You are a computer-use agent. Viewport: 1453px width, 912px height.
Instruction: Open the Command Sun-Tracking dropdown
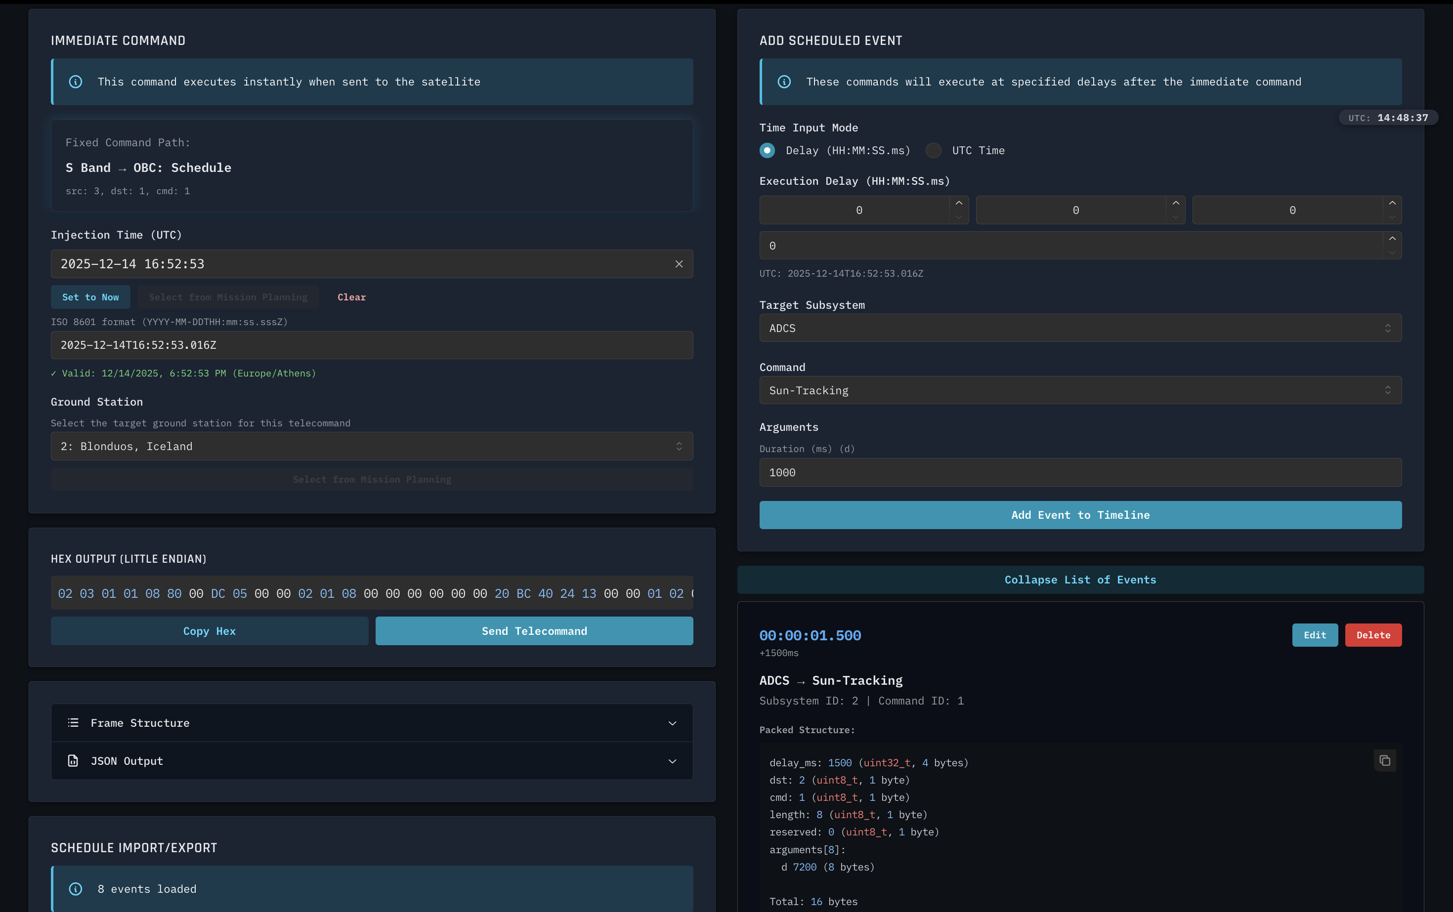click(1080, 390)
